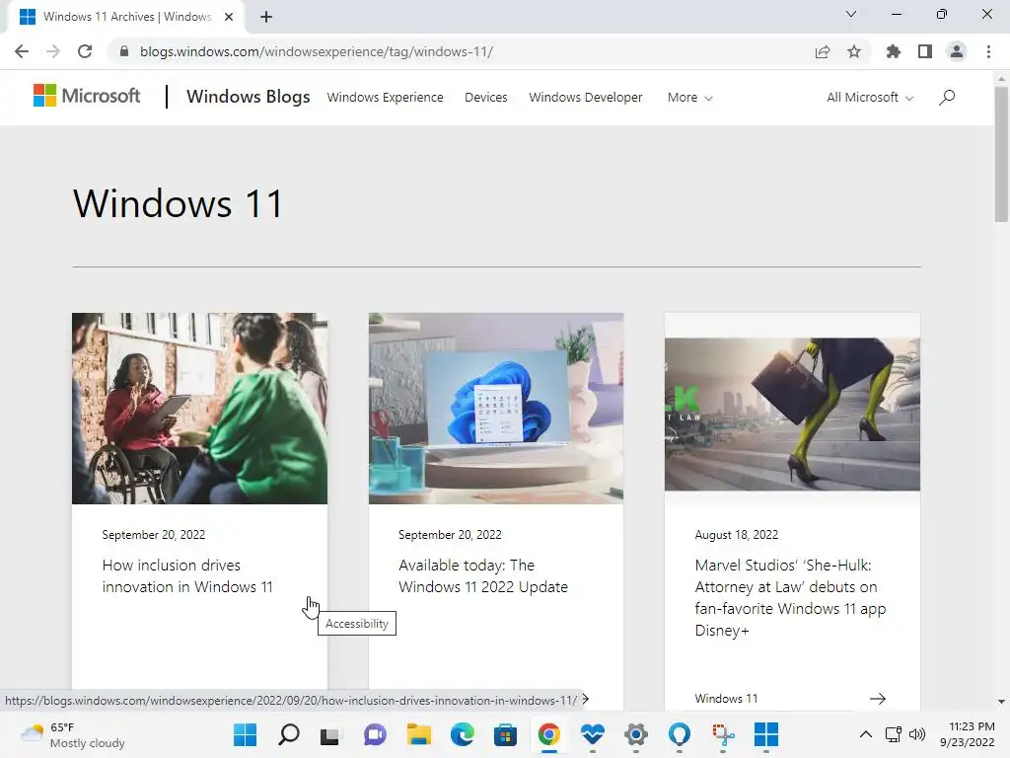Viewport: 1010px width, 758px height.
Task: Open network status in system tray
Action: click(x=893, y=734)
